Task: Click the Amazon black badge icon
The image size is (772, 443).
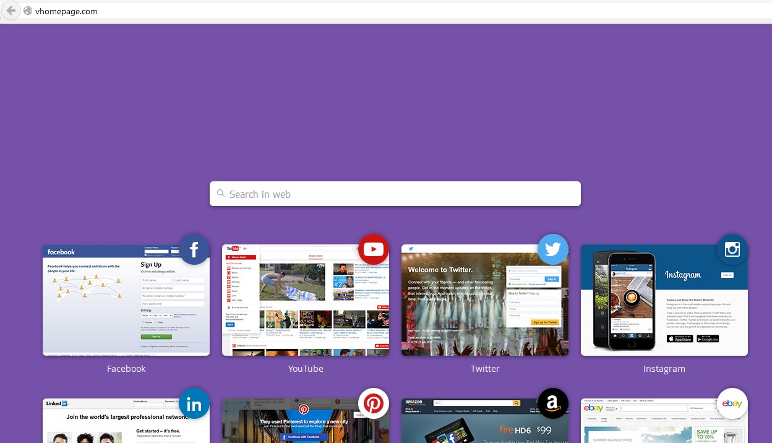Action: (553, 404)
